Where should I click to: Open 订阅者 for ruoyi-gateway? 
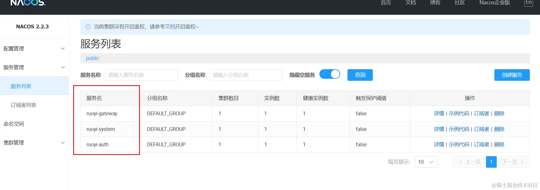pyautogui.click(x=482, y=114)
